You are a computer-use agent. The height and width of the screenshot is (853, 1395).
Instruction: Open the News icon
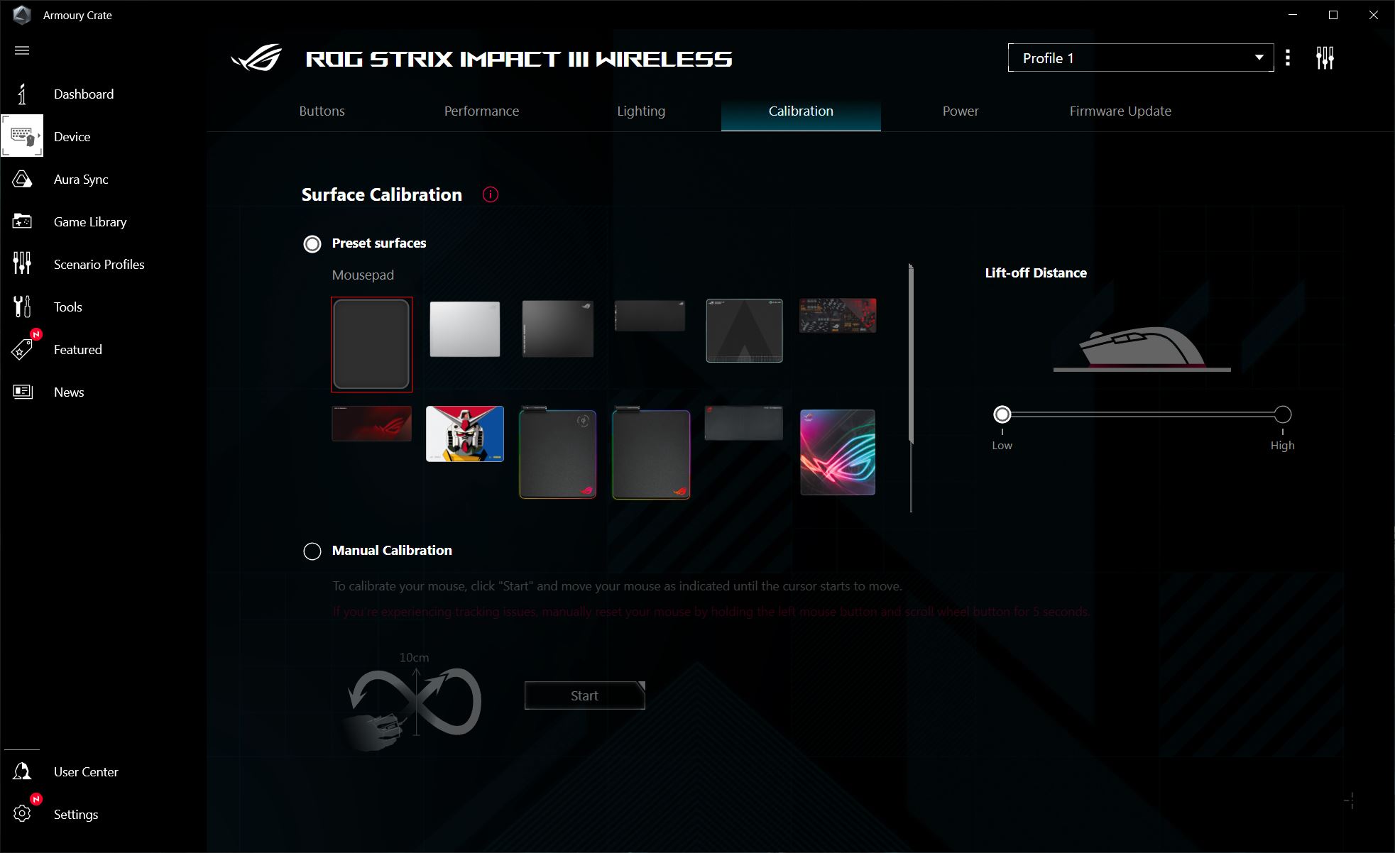pos(22,392)
